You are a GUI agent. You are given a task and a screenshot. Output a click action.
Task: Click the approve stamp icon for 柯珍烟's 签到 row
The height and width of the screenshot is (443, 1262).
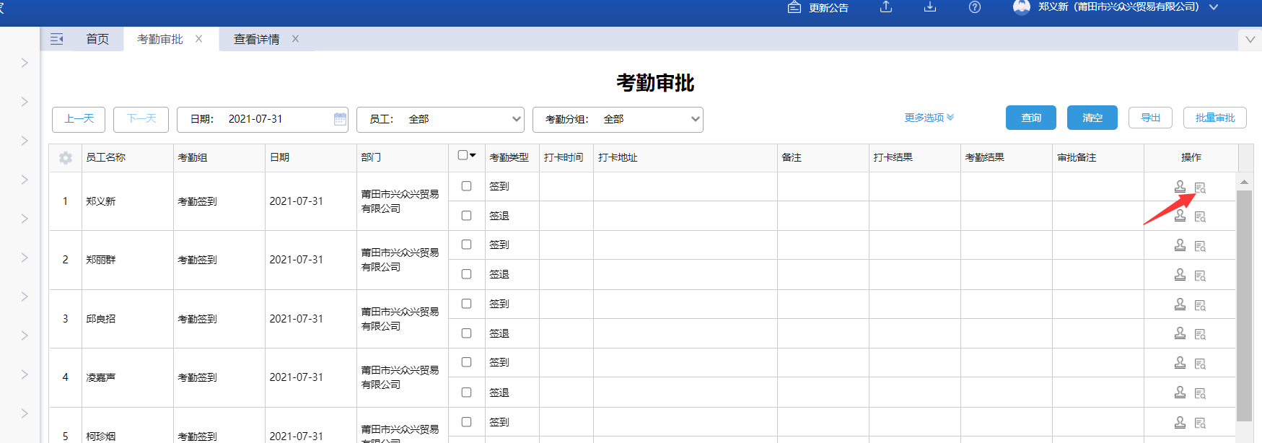pyautogui.click(x=1180, y=422)
